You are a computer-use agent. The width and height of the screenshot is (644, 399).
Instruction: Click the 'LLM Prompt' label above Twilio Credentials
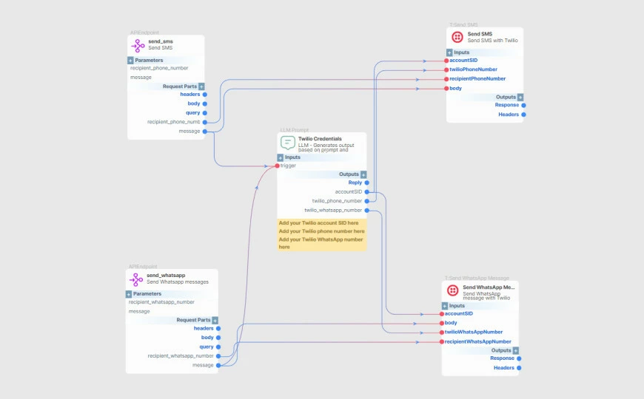(x=294, y=130)
